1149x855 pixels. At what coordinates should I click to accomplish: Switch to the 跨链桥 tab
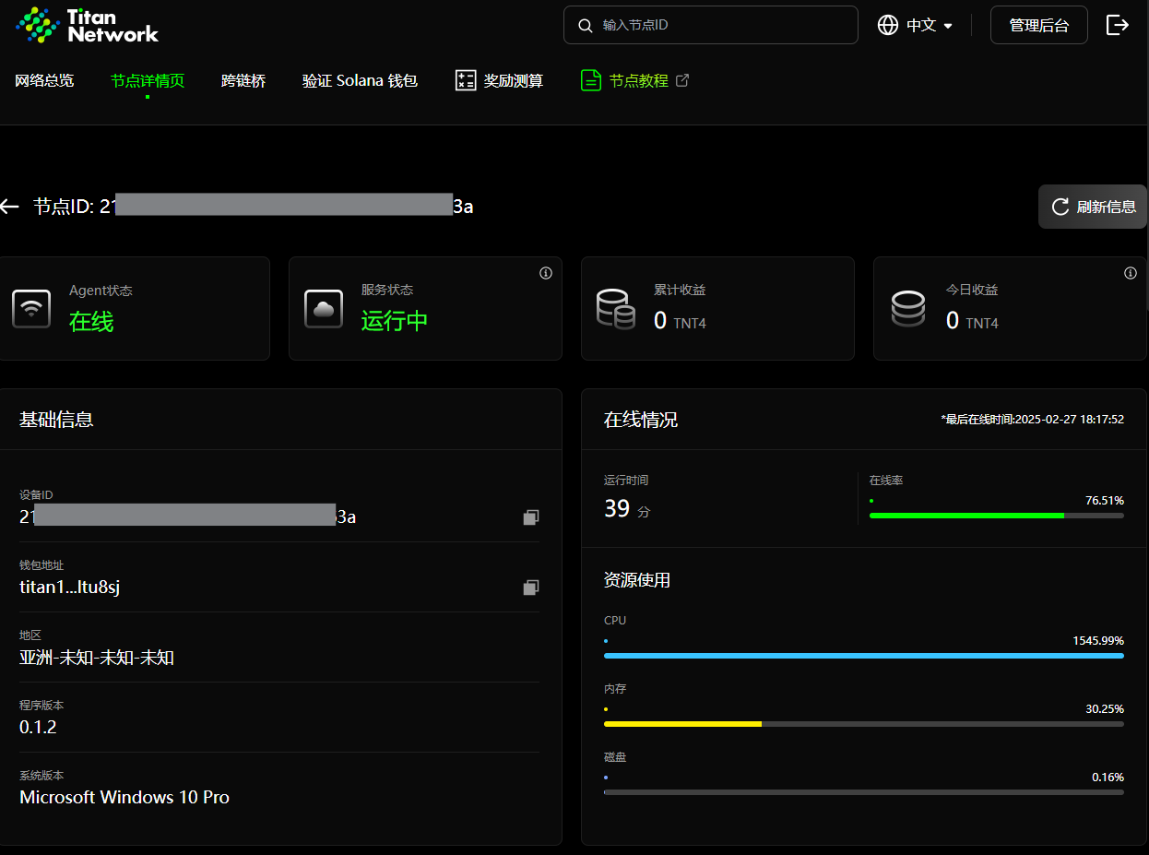[x=243, y=80]
